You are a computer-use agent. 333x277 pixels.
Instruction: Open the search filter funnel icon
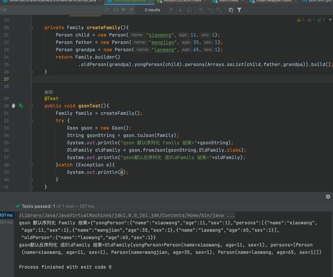coord(239,10)
